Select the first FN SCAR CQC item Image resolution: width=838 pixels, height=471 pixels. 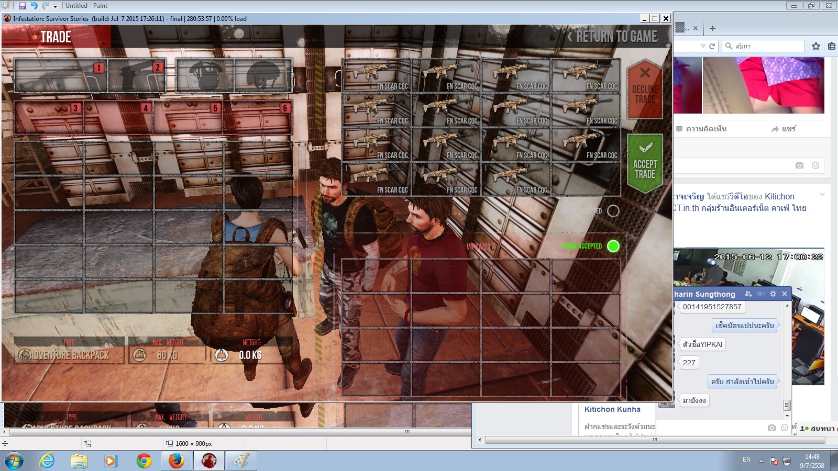tap(376, 76)
